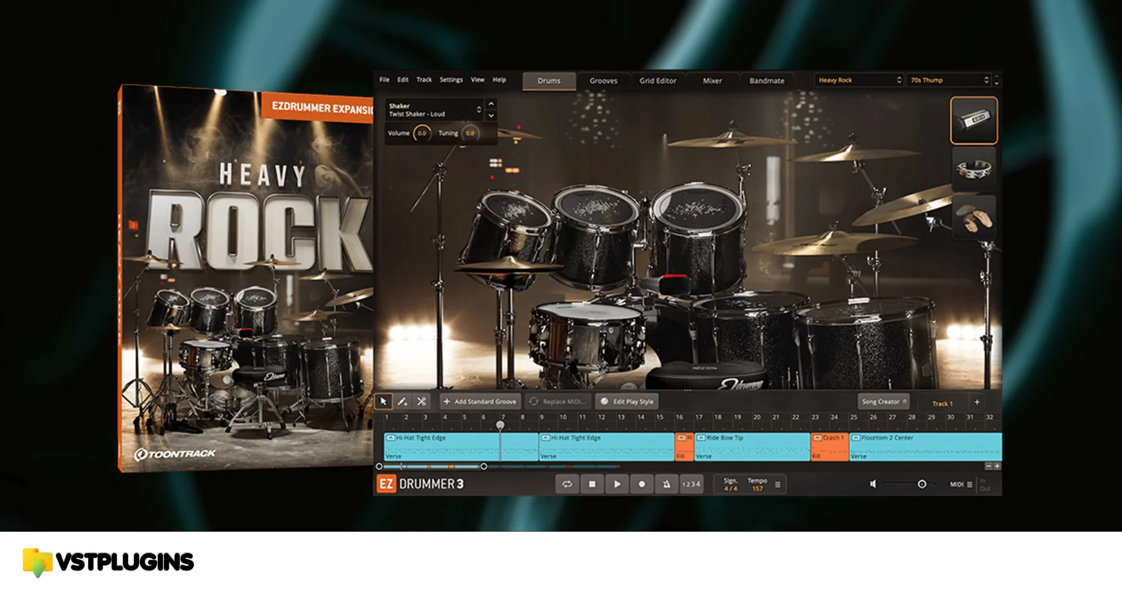Screen dimensions: 1122x595
Task: Select the Track 1 tab
Action: coord(942,403)
